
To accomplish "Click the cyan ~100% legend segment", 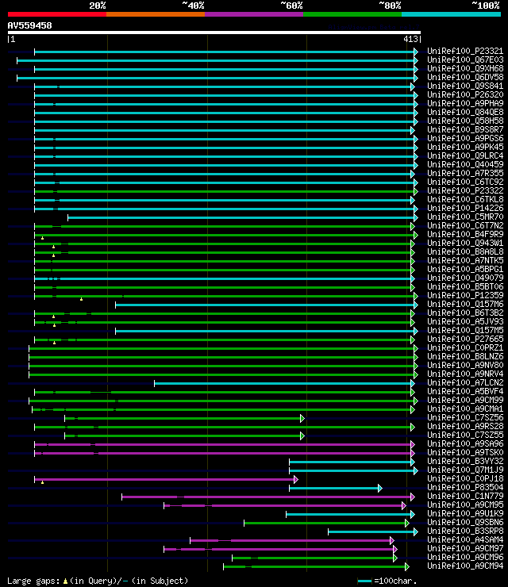I will tap(451, 14).
